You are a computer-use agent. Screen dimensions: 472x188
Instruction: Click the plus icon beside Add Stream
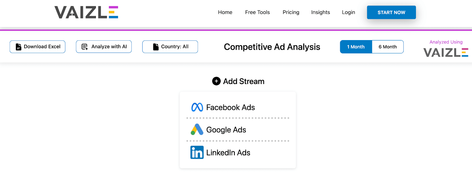tap(216, 81)
